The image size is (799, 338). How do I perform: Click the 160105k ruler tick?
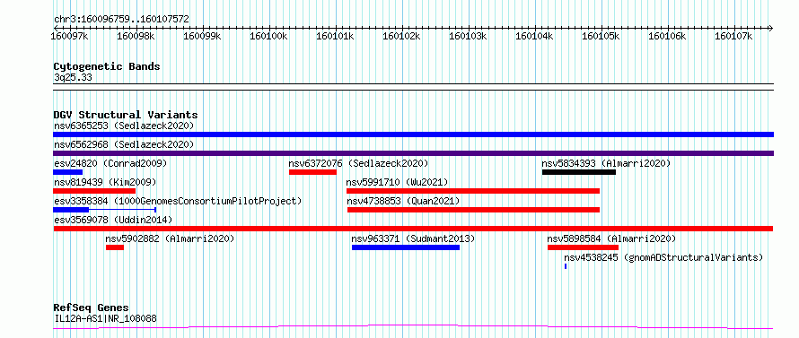(x=601, y=36)
